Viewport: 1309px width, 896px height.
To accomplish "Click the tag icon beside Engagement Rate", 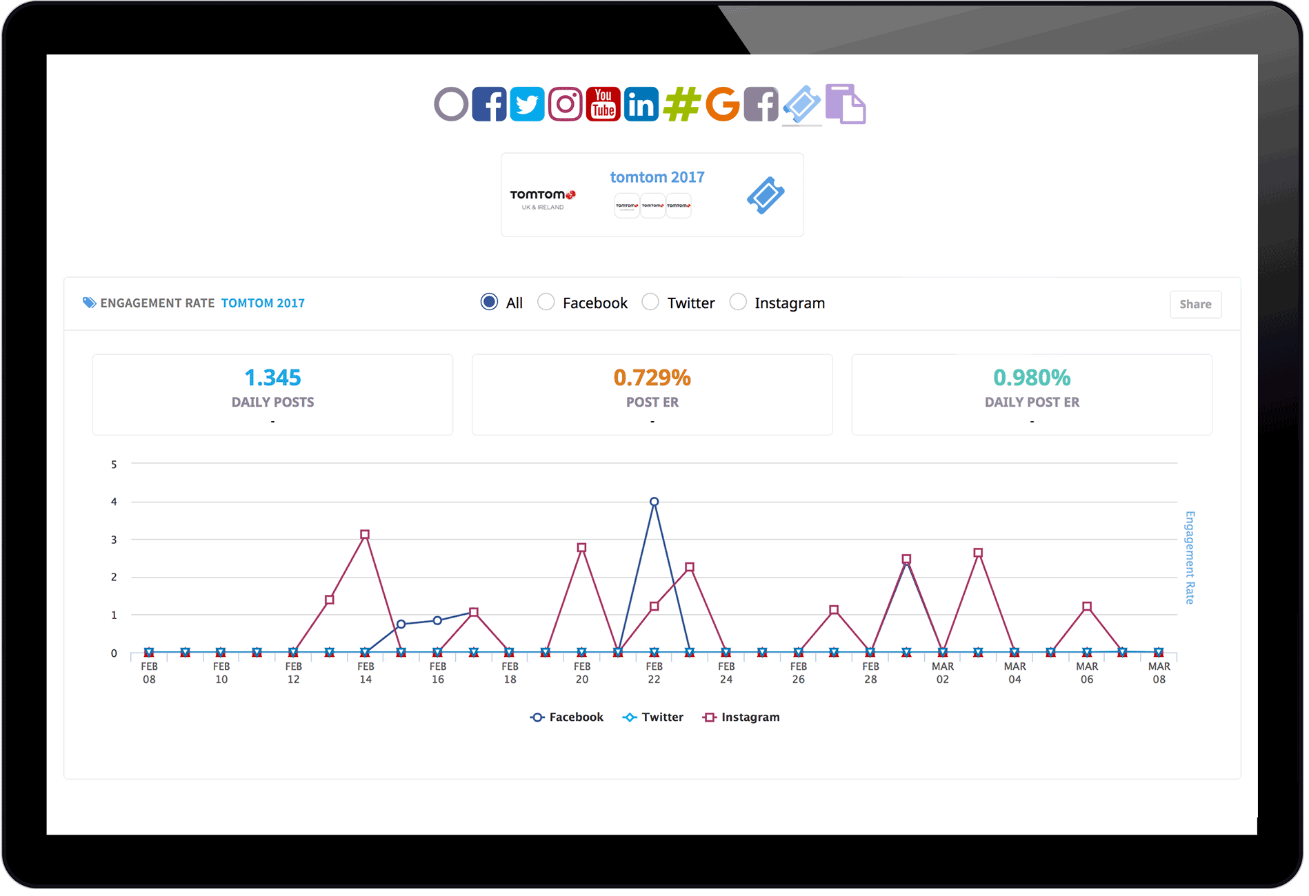I will pyautogui.click(x=89, y=303).
